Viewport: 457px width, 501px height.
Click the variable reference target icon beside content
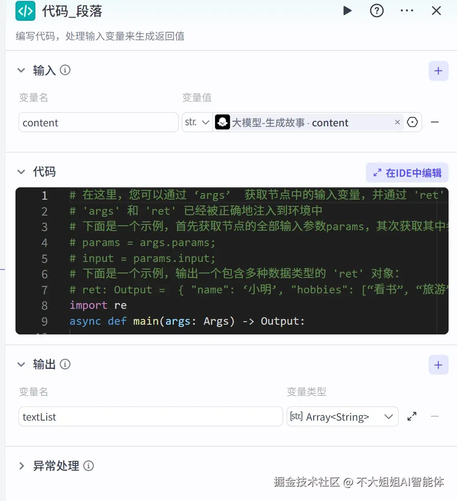click(x=412, y=122)
